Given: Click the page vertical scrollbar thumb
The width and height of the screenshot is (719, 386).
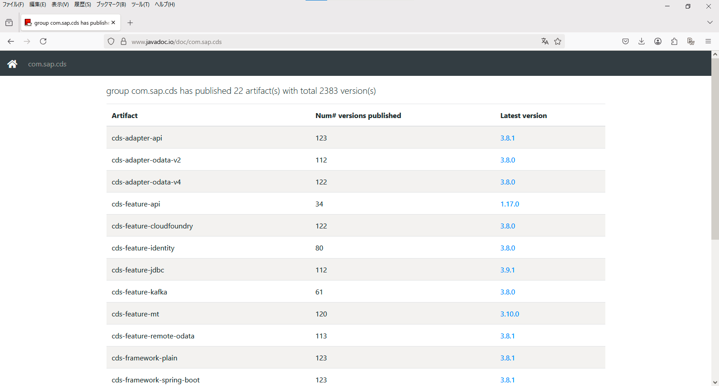Looking at the screenshot, I should pos(715,149).
